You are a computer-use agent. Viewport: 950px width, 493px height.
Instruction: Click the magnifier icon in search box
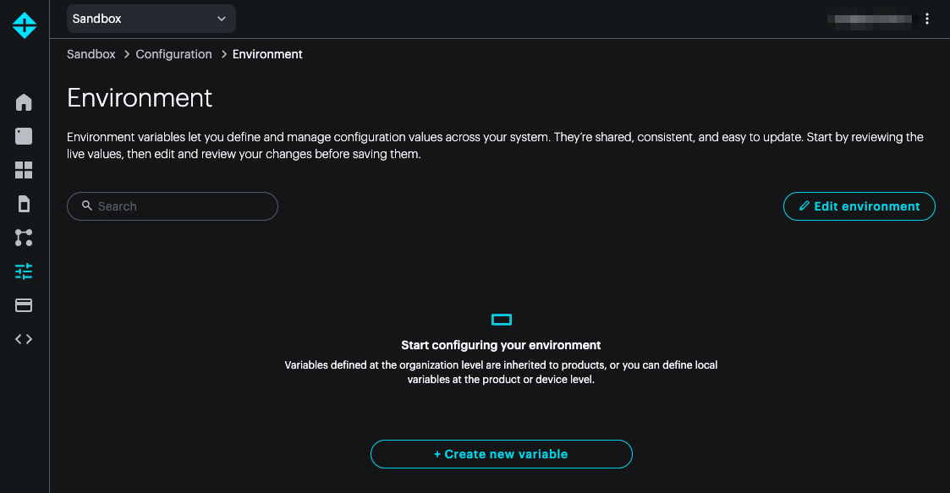pos(86,205)
